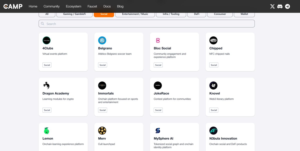Open the Docs nav link
Image resolution: width=300 pixels, height=151 pixels.
(107, 6)
